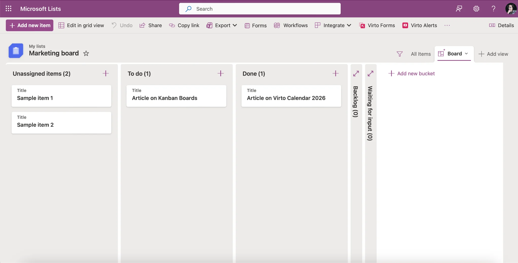518x263 pixels.
Task: Open the Help question mark icon
Action: tap(493, 9)
